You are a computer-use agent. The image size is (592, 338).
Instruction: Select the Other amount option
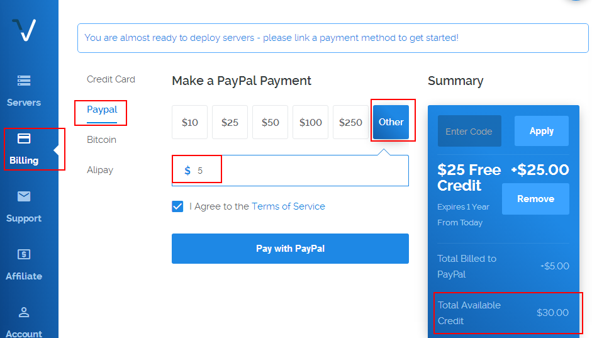point(391,122)
